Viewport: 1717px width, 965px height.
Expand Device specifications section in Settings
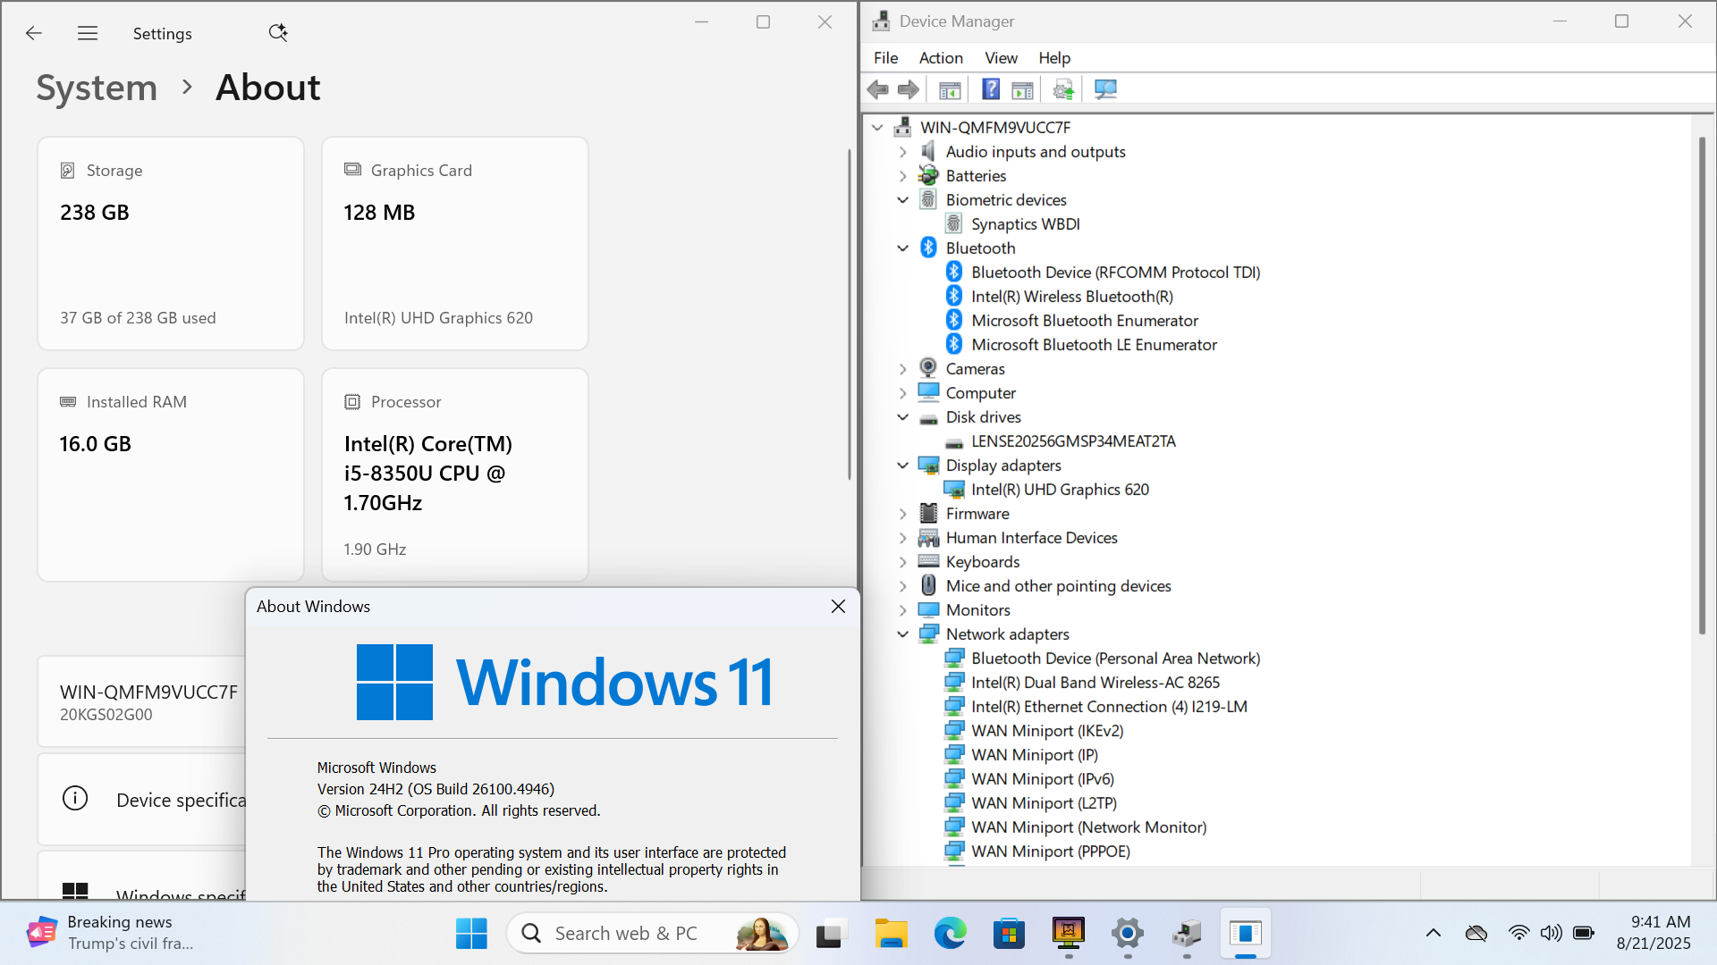tap(141, 800)
